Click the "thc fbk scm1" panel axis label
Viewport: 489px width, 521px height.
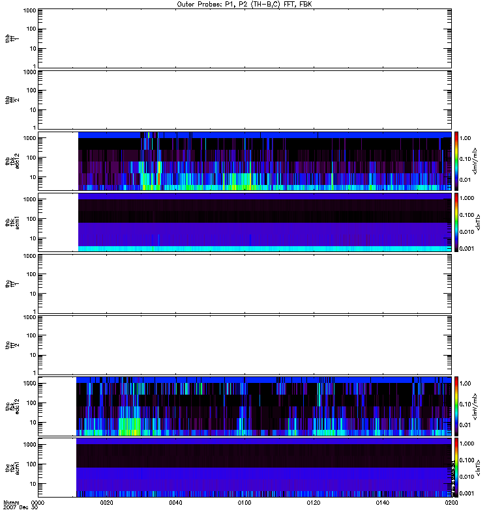tap(12, 468)
